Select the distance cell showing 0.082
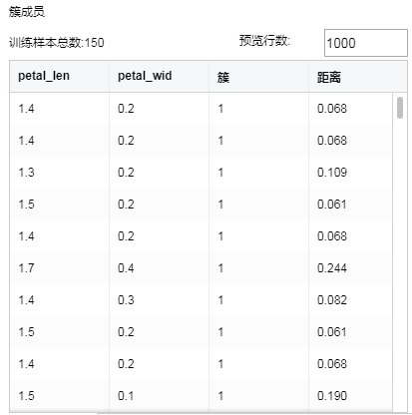The width and height of the screenshot is (412, 415). point(332,300)
